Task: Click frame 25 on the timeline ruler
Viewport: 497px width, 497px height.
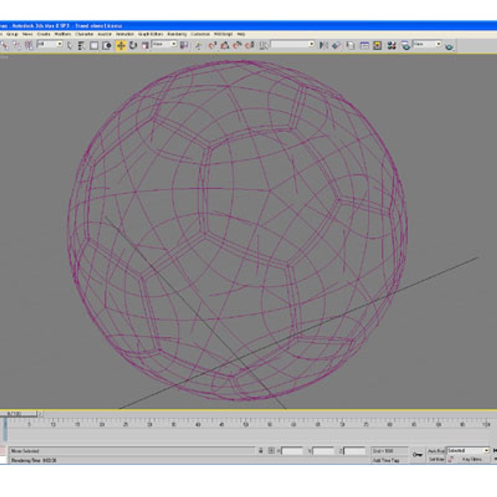Action: coord(126,424)
